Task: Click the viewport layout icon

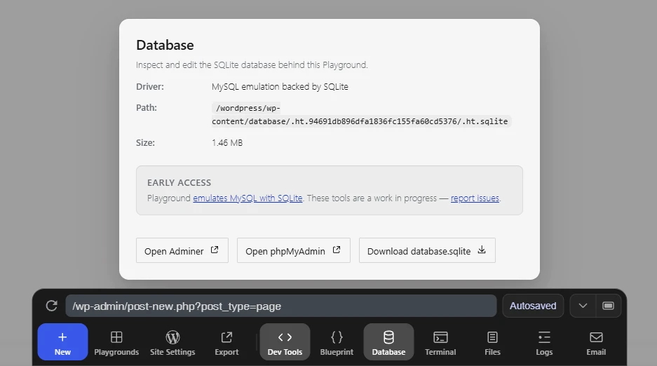Action: pyautogui.click(x=609, y=306)
